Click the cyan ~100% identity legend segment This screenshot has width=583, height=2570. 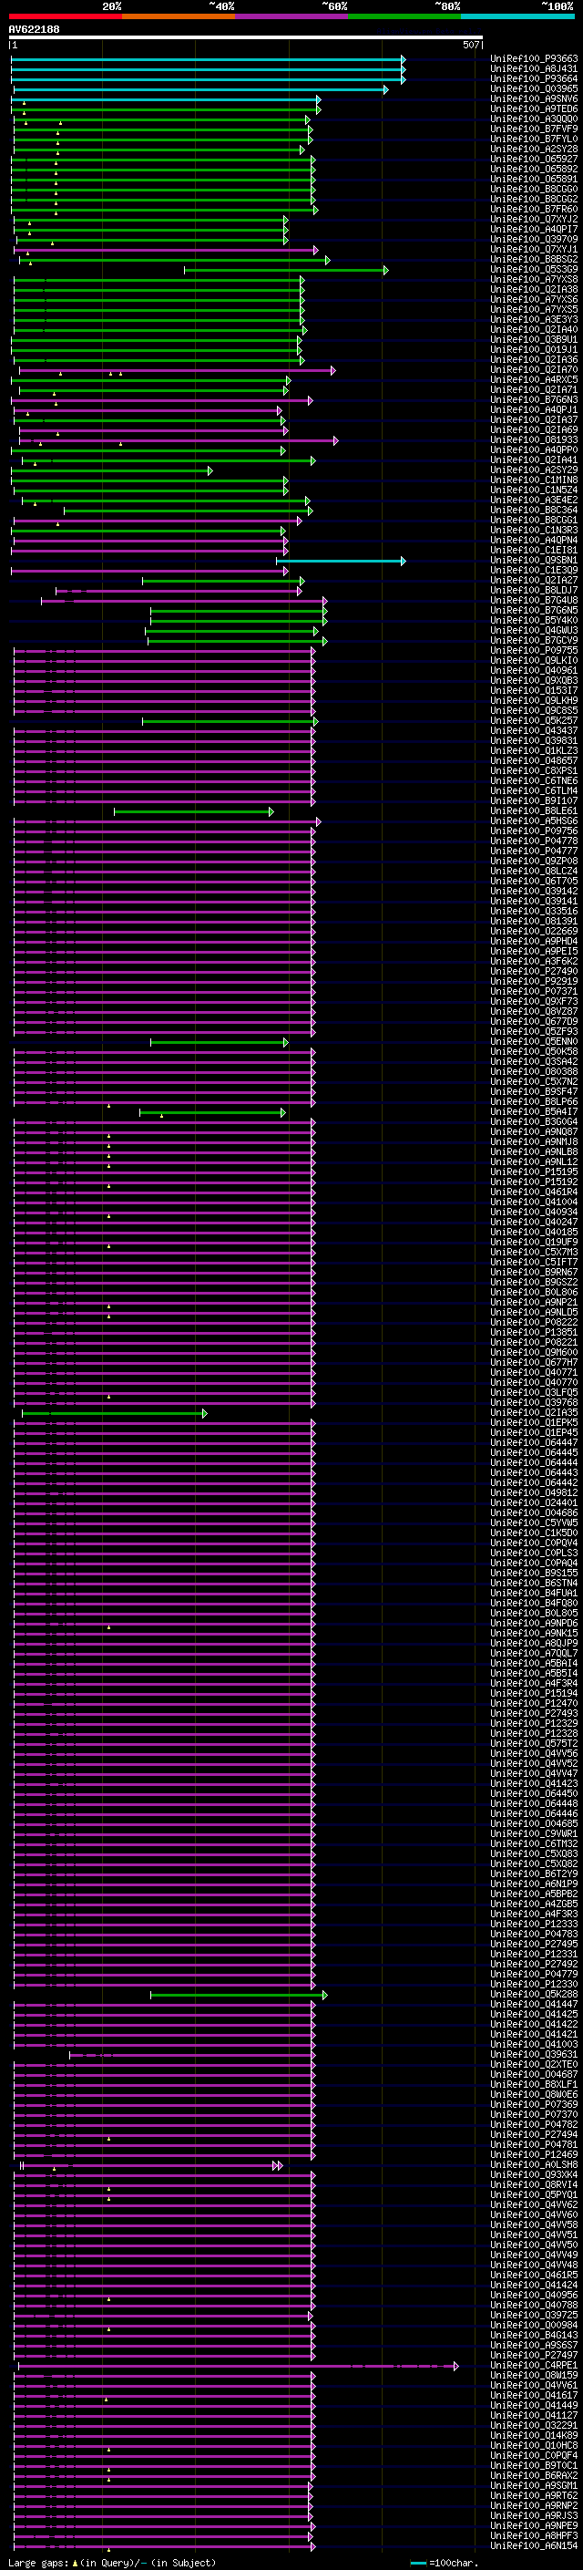coord(518,16)
